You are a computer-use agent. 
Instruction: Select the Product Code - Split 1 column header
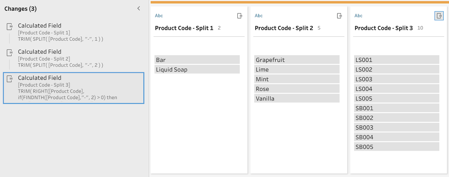click(184, 28)
